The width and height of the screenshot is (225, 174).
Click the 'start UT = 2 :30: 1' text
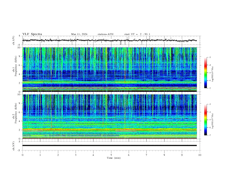click(x=137, y=34)
